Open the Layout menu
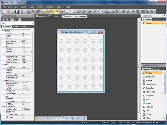 coord(23,7)
